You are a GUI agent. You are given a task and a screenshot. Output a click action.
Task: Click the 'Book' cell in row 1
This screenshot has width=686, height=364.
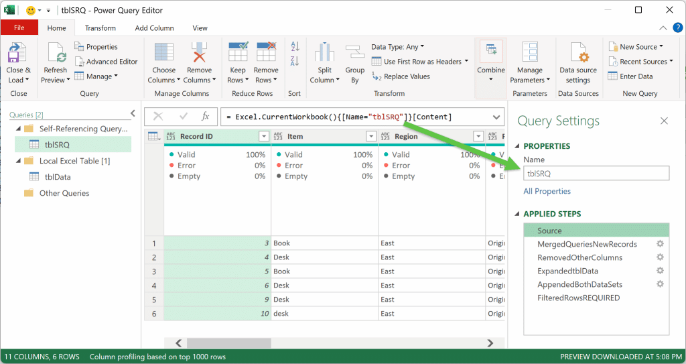[325, 243]
